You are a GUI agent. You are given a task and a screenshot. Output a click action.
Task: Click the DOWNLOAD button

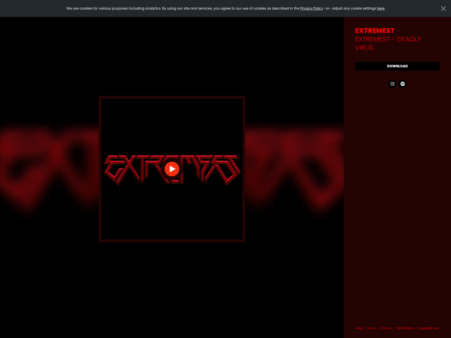pyautogui.click(x=397, y=66)
